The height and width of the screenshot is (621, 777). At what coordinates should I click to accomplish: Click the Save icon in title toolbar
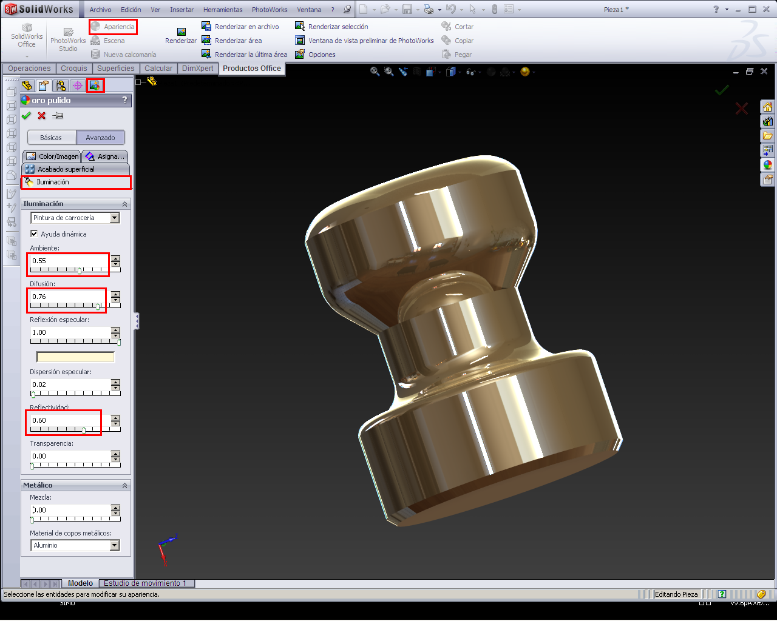click(407, 9)
